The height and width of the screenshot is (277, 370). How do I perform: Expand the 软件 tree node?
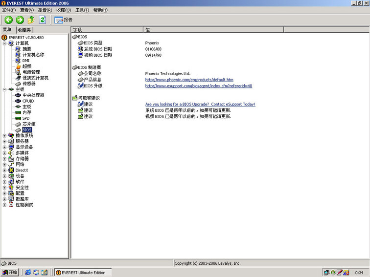point(4,182)
